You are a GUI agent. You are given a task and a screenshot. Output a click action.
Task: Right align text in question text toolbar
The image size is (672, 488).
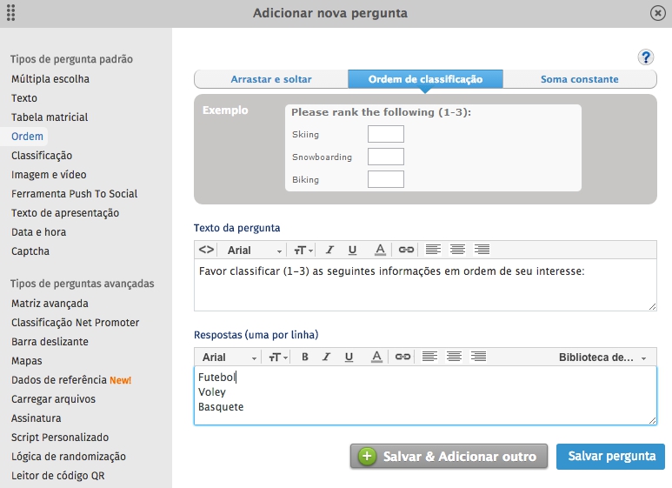click(482, 250)
